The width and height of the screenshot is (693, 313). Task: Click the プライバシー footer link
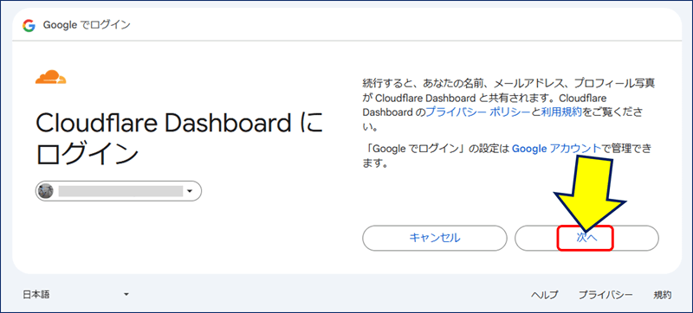click(606, 295)
